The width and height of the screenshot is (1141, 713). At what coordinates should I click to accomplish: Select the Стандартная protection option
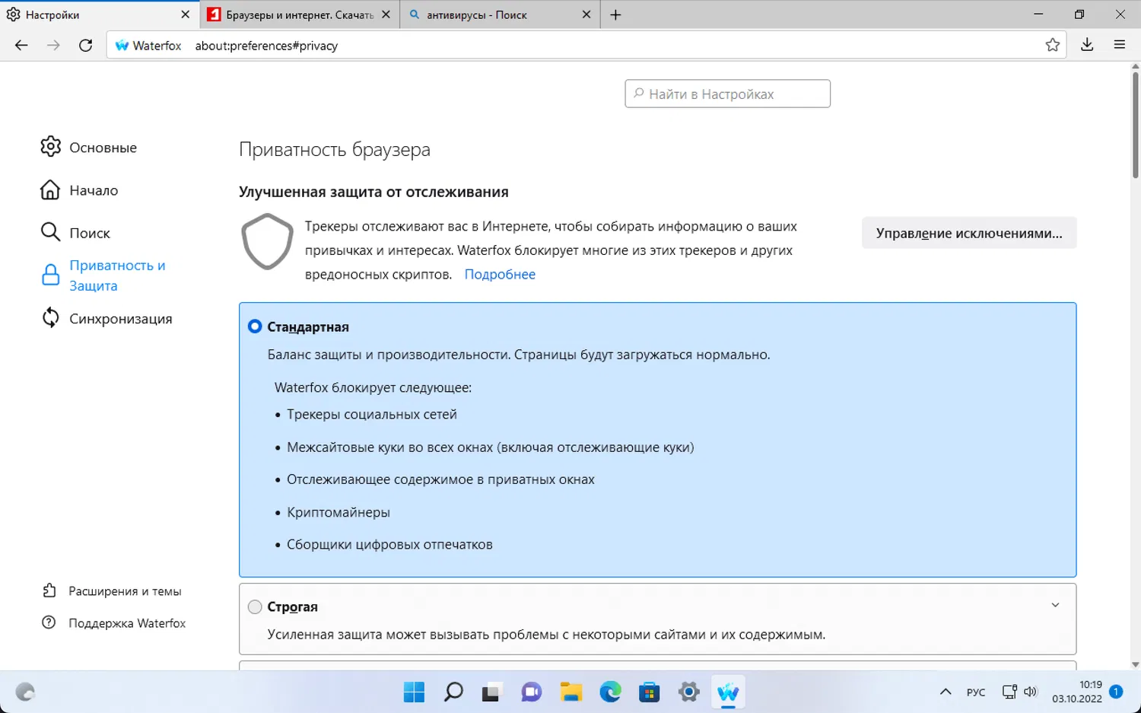[255, 326]
